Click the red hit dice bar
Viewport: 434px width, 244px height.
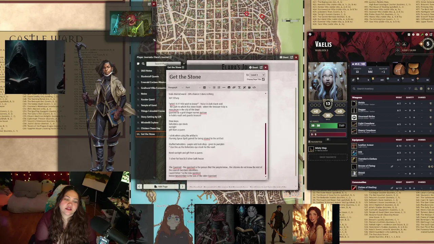pos(328,134)
